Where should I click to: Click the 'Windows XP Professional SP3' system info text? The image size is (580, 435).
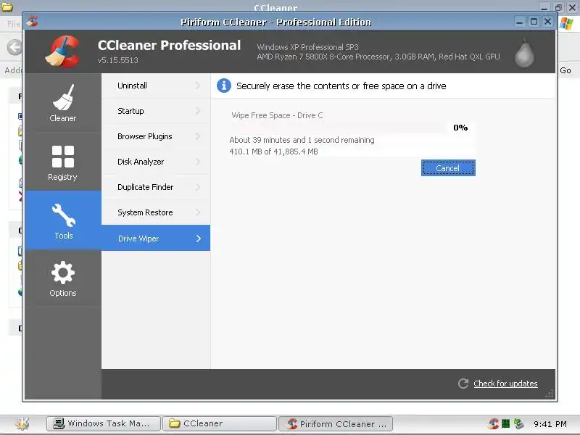click(x=307, y=47)
